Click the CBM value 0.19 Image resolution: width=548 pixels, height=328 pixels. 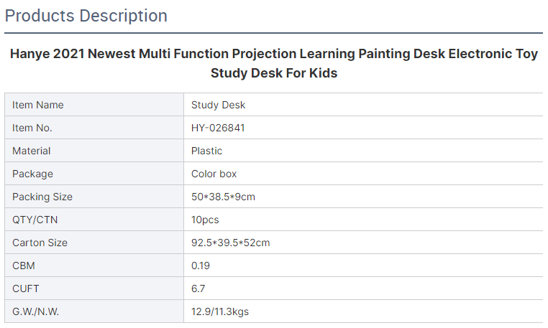pos(200,266)
